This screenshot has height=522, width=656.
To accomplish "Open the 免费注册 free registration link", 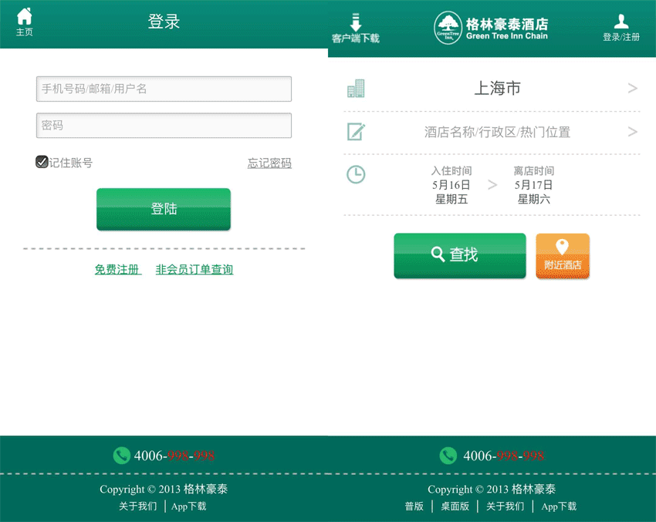I will pos(117,269).
